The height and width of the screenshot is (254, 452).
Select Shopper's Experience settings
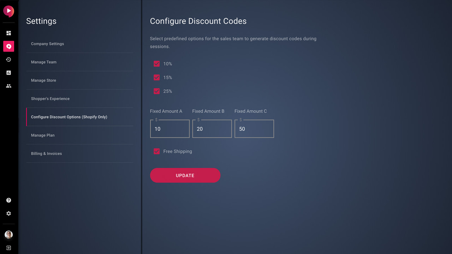[50, 99]
